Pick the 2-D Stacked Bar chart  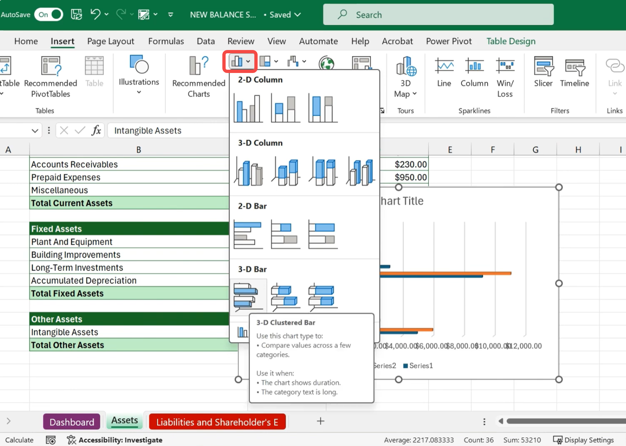[286, 234]
